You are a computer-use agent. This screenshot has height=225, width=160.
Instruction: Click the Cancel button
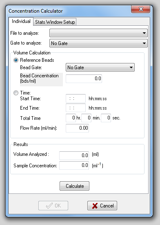point(102,206)
